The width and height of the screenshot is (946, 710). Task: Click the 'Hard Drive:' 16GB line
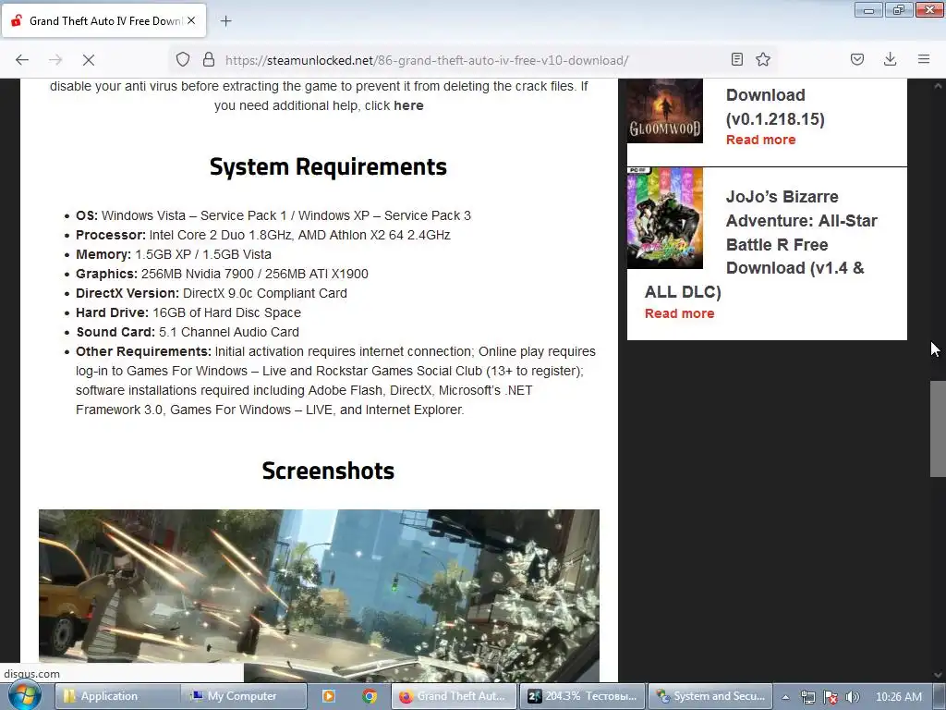click(x=188, y=312)
